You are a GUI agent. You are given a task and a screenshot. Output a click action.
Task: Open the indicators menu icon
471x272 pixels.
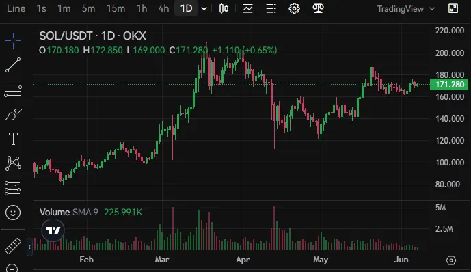(x=248, y=8)
